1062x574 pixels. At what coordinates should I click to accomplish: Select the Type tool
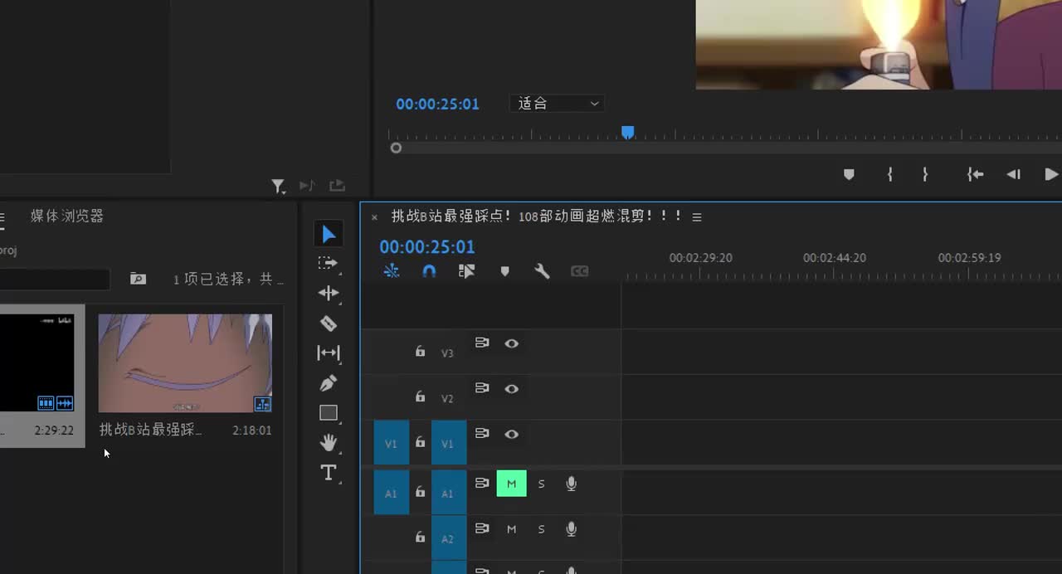(329, 473)
